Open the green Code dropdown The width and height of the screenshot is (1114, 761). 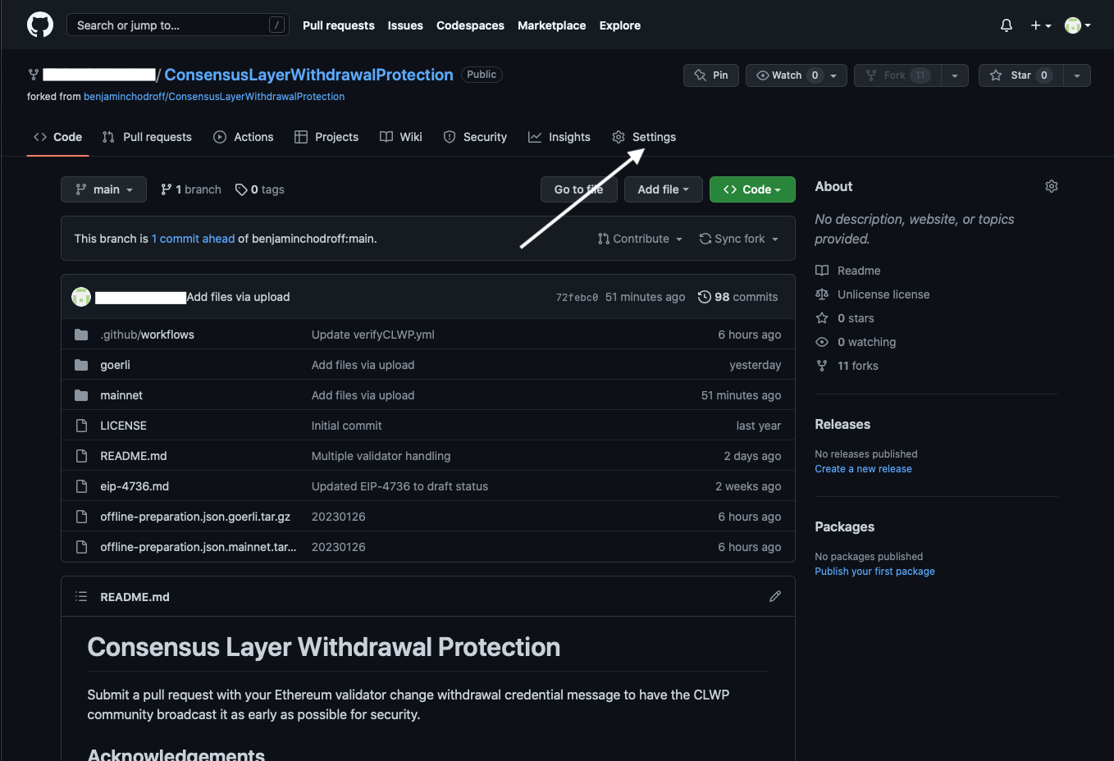752,189
